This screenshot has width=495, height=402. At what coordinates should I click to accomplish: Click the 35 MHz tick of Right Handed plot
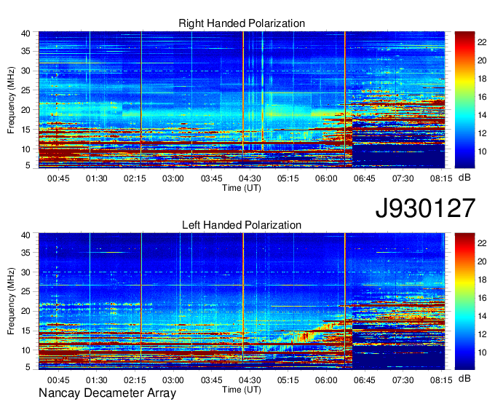(25, 51)
